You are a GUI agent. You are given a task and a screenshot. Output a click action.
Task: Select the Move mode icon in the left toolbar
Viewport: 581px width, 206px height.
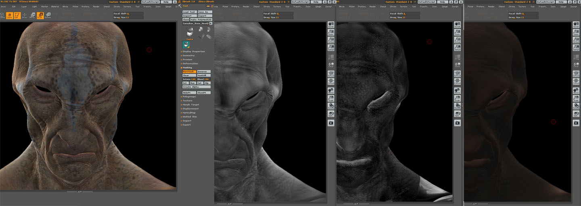click(32, 16)
